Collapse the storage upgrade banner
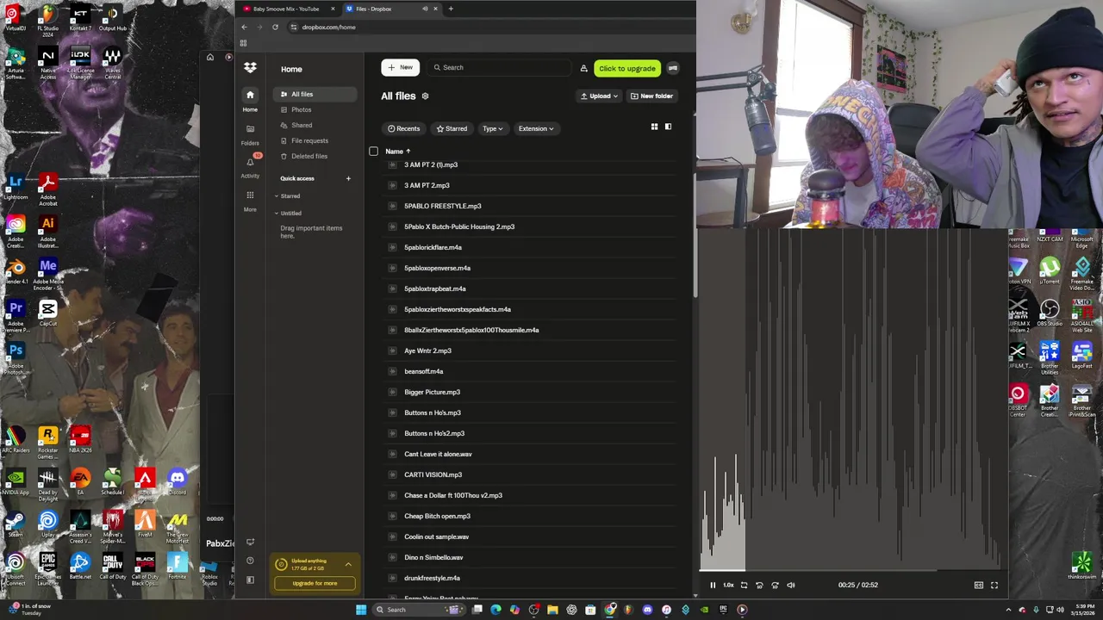 point(348,564)
